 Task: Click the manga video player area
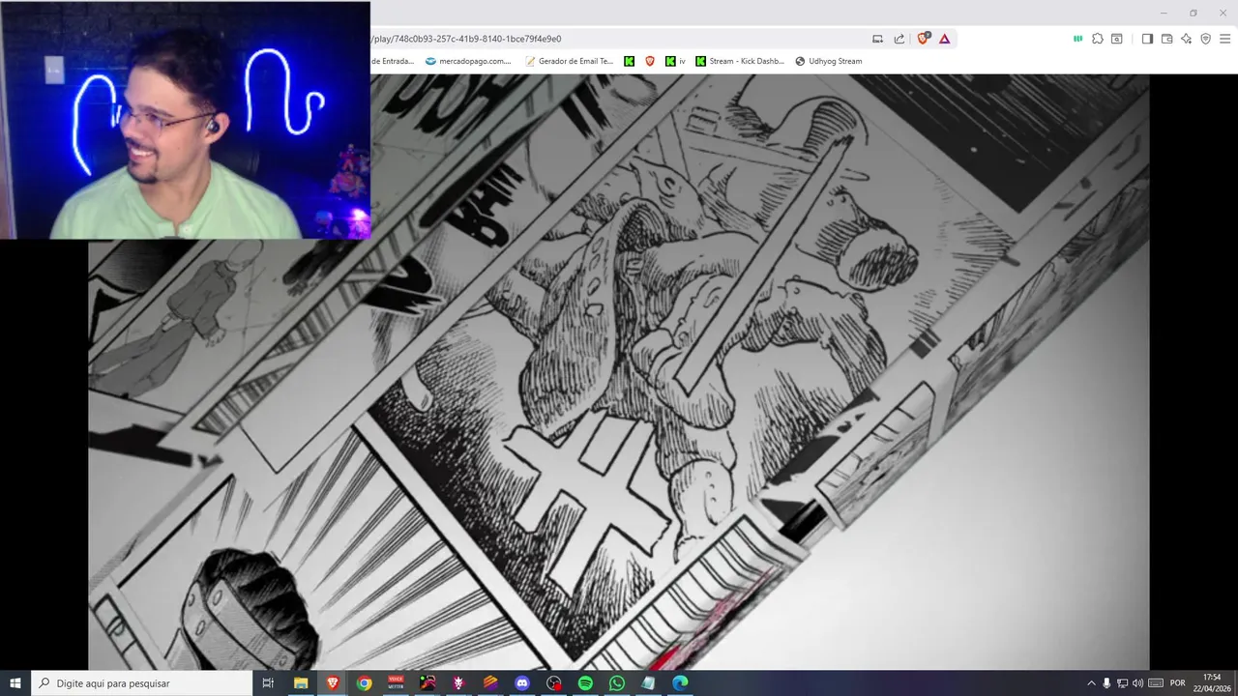tap(619, 372)
